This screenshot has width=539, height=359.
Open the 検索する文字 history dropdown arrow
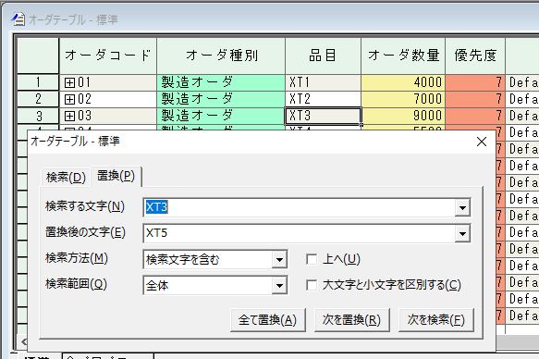(x=462, y=207)
